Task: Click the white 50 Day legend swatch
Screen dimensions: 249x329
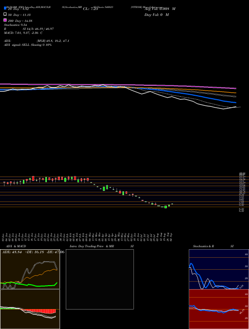Action: [5, 14]
